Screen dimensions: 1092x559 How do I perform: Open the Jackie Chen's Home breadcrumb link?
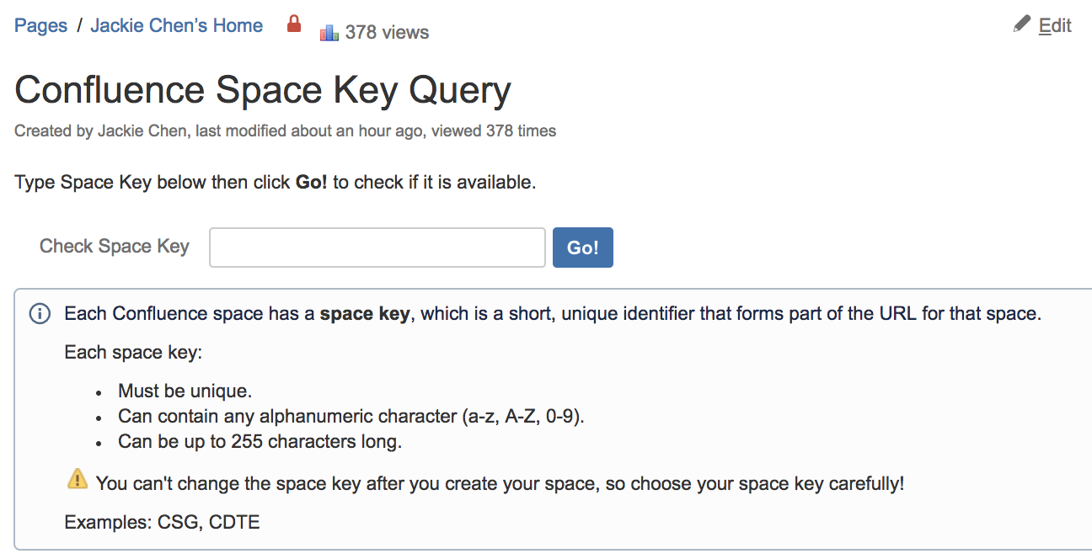(x=176, y=26)
